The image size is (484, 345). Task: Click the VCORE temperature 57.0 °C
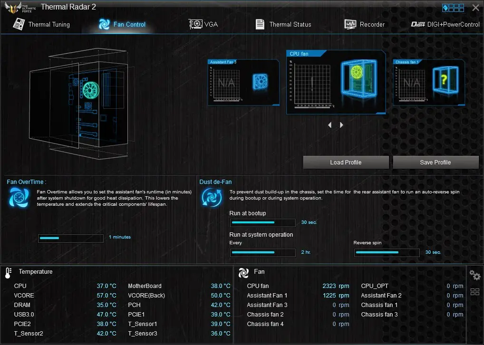tap(106, 296)
